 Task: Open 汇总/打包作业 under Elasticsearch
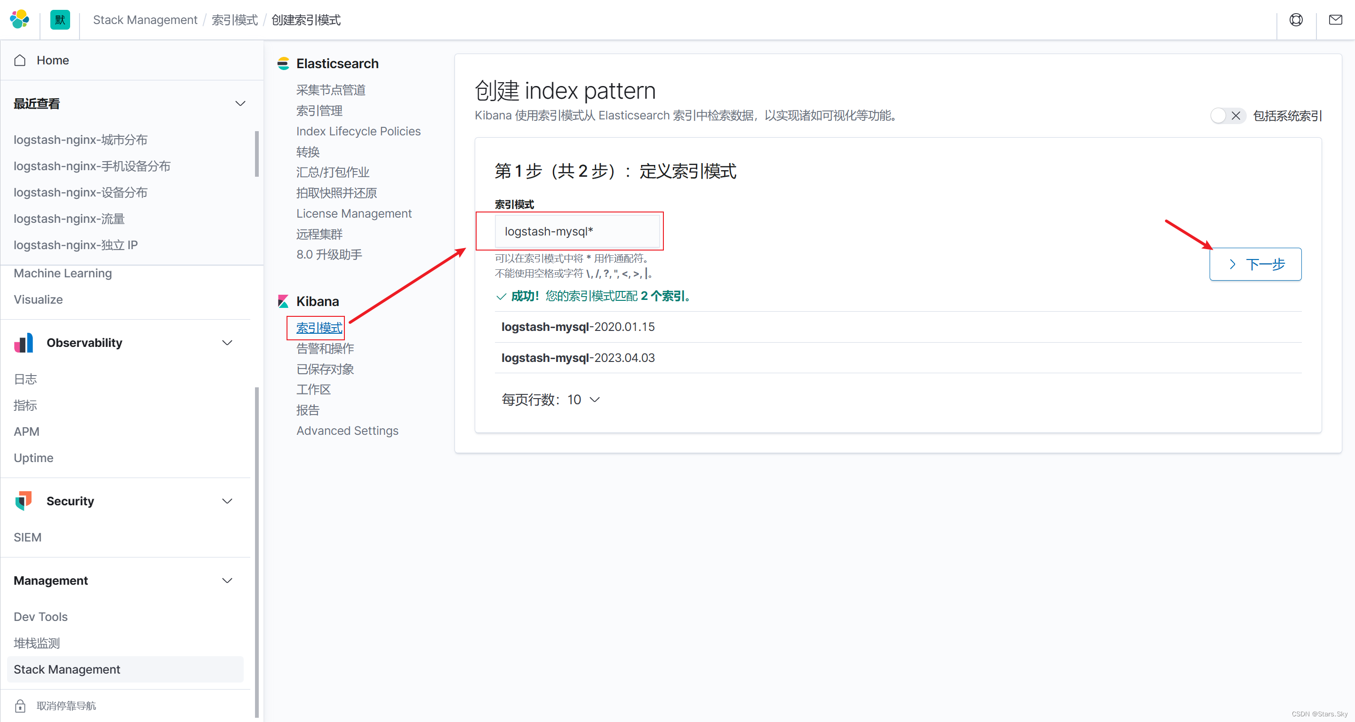pos(333,173)
